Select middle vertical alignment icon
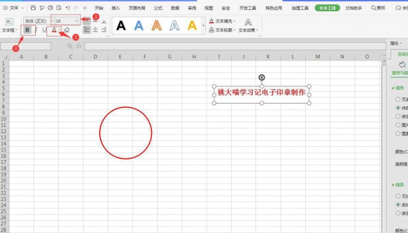The image size is (408, 233). [x=95, y=21]
